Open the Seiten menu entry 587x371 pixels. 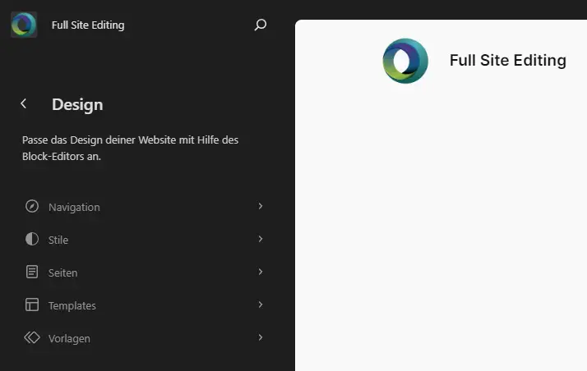click(62, 273)
